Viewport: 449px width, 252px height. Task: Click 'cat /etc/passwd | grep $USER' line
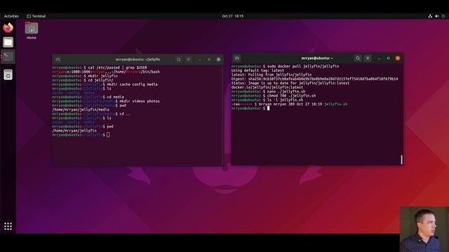[117, 68]
